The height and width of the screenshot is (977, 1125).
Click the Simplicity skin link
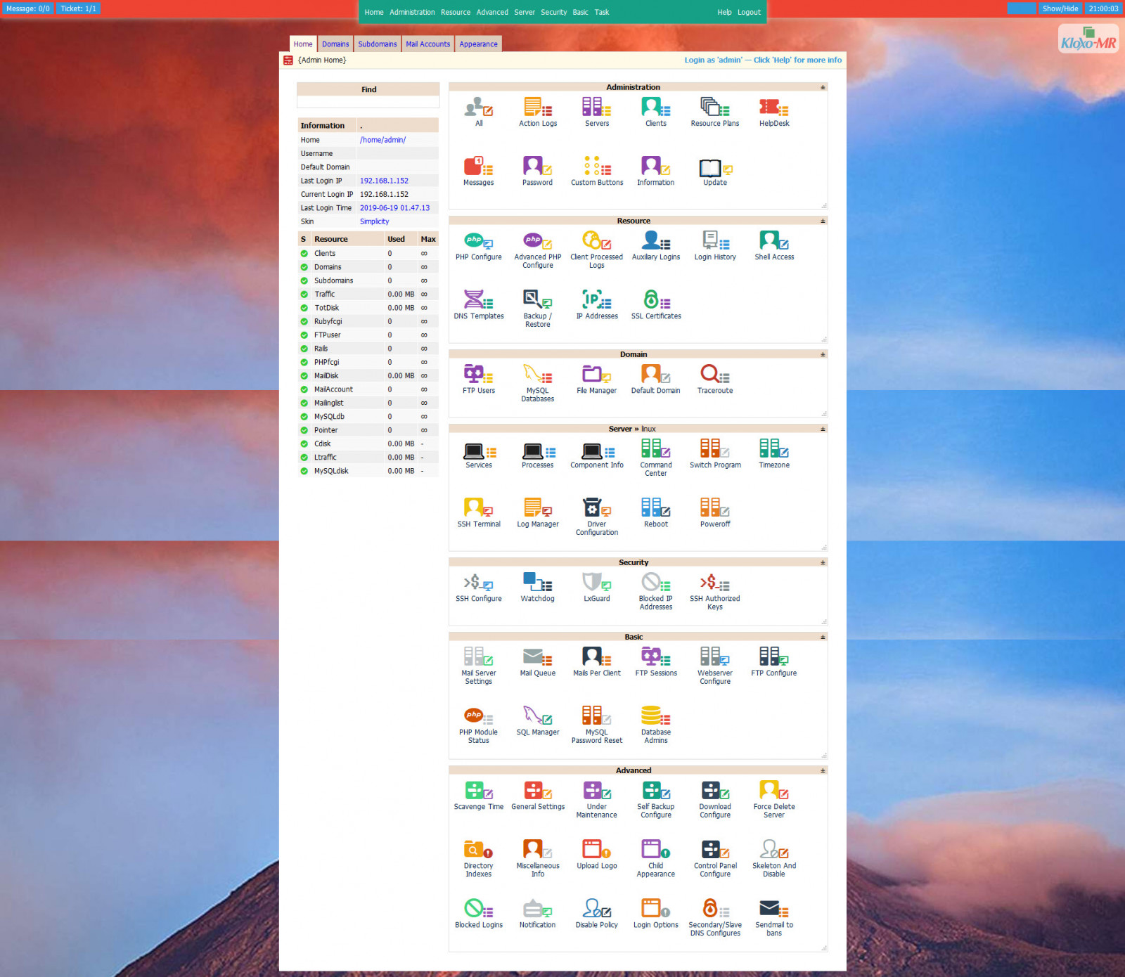coord(374,221)
